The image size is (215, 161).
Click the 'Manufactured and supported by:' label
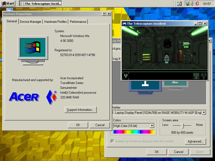click(x=33, y=80)
